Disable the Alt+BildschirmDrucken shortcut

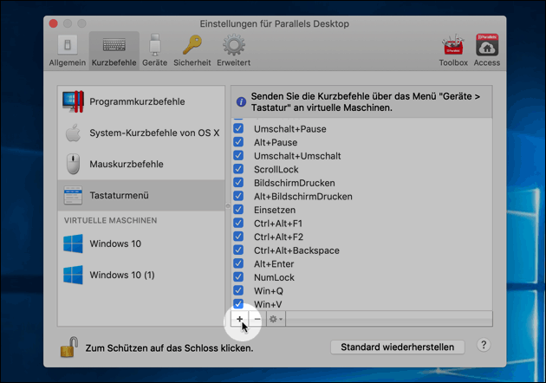click(x=238, y=196)
